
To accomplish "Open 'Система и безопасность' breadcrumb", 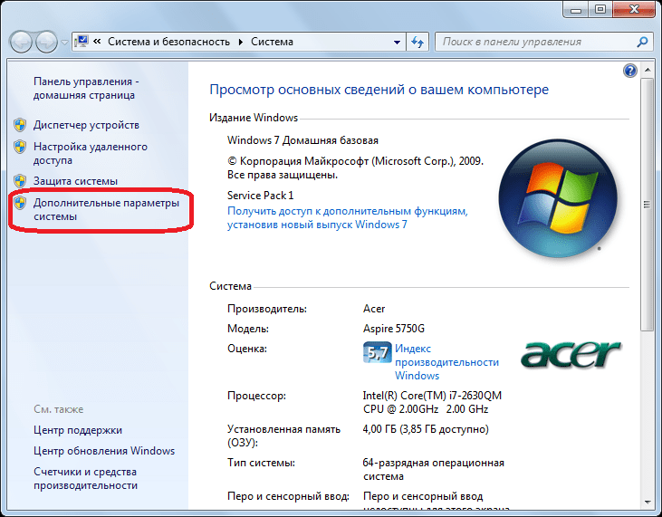I will pos(168,42).
